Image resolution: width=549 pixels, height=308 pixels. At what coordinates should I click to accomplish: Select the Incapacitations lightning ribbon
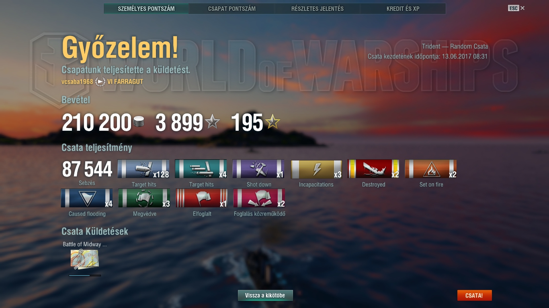tap(316, 169)
